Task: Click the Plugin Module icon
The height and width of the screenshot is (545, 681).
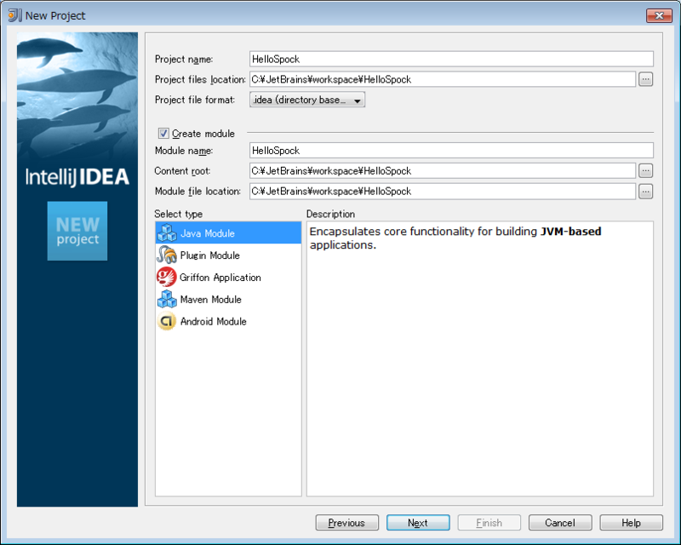Action: coord(167,255)
